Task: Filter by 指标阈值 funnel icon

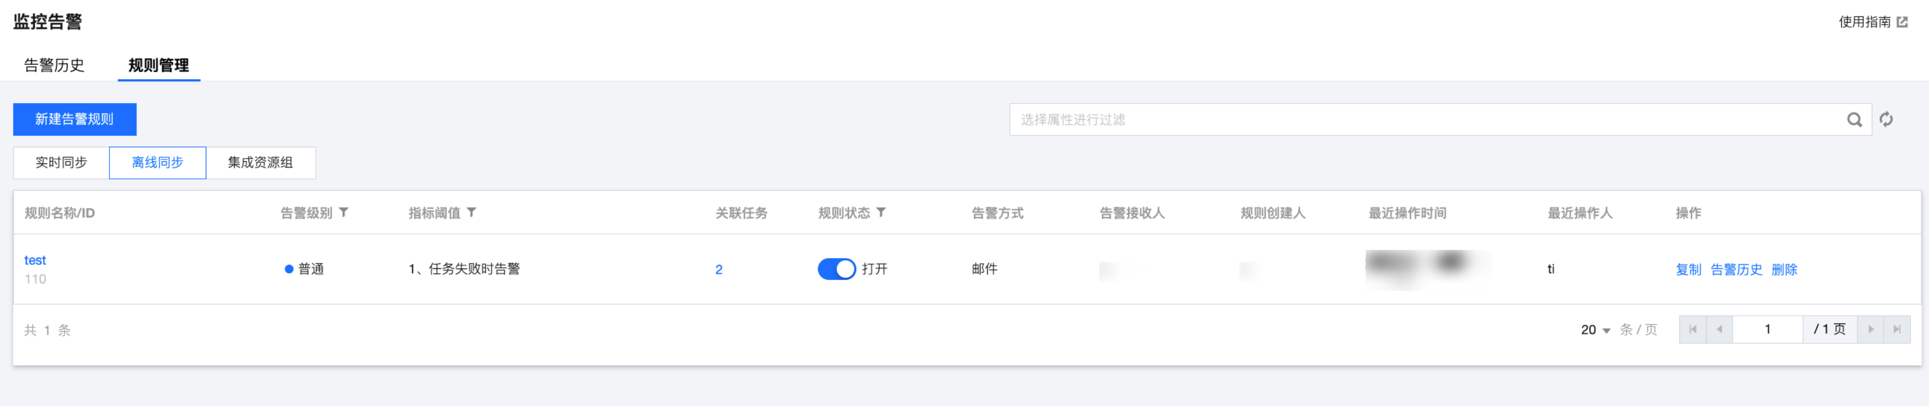Action: (x=472, y=212)
